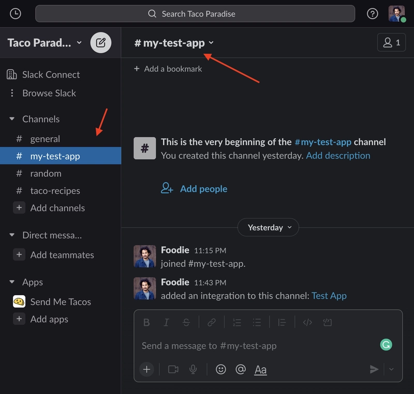Click the plus attachment button in composer
414x394 pixels.
click(x=146, y=369)
